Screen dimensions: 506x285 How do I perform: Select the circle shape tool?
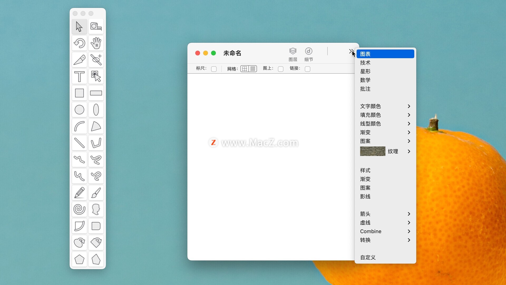pos(79,110)
